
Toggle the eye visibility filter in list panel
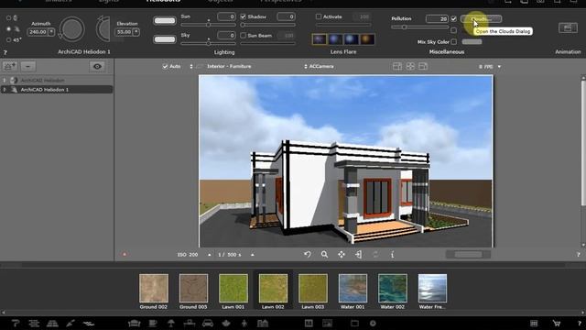[x=97, y=67]
